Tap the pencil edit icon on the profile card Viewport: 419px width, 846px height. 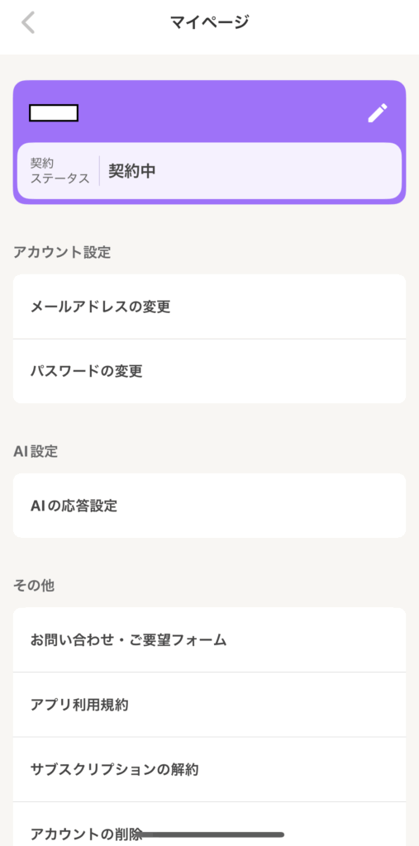tap(378, 113)
